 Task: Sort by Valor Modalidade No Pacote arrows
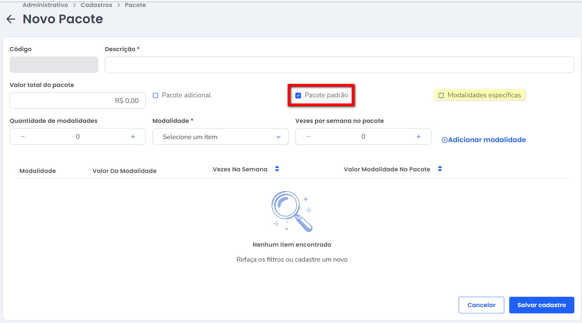click(440, 169)
